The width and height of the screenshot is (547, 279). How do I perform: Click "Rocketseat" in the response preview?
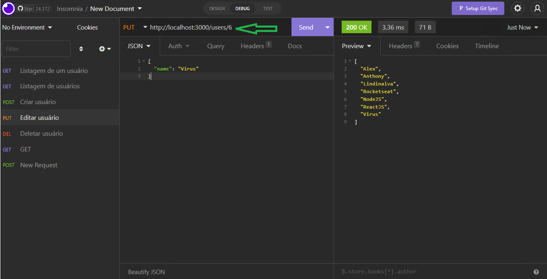(378, 92)
